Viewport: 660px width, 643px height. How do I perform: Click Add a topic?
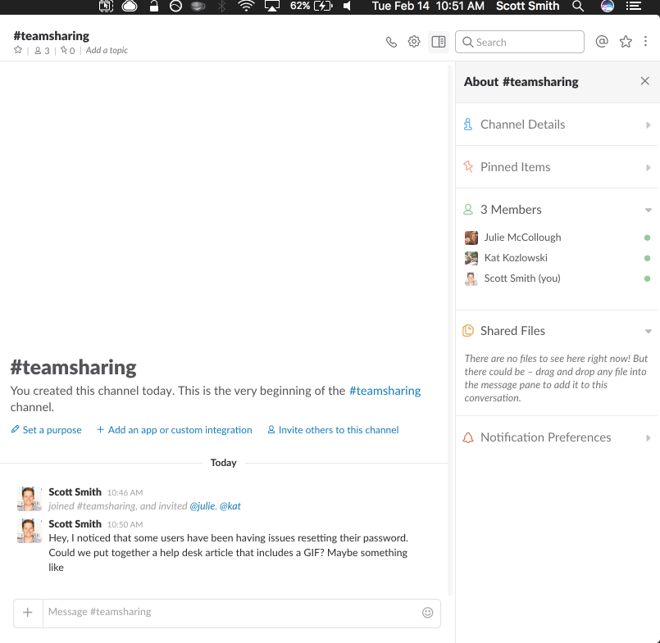click(x=107, y=50)
